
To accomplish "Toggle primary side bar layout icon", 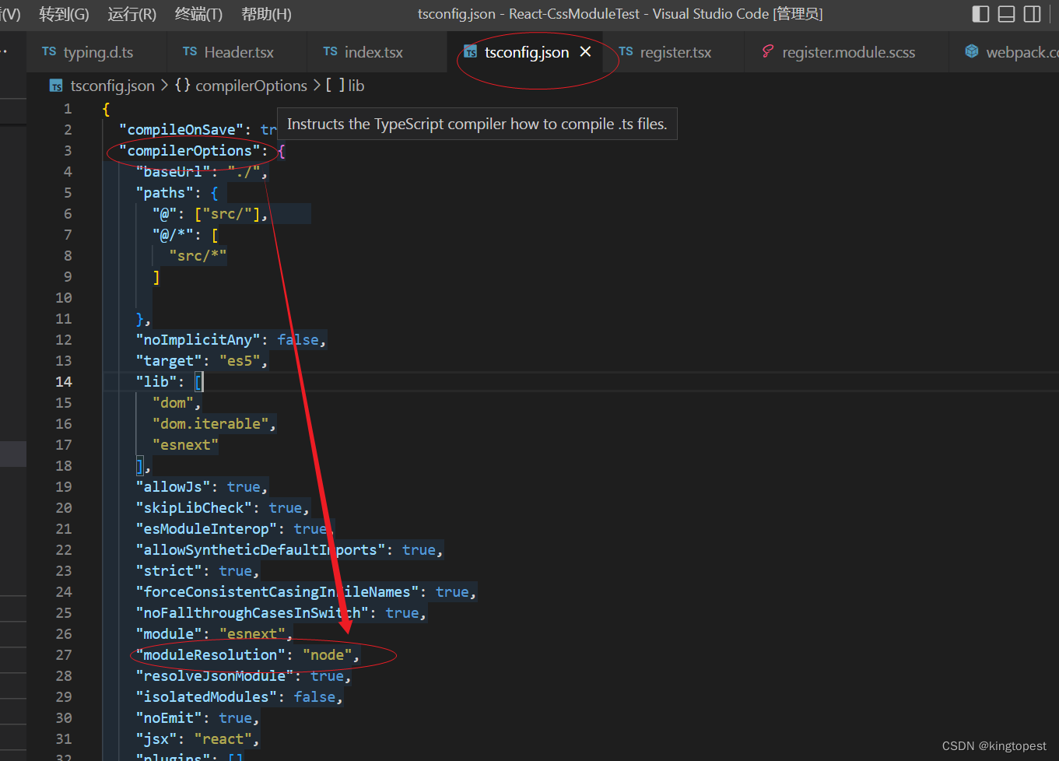I will [x=981, y=14].
